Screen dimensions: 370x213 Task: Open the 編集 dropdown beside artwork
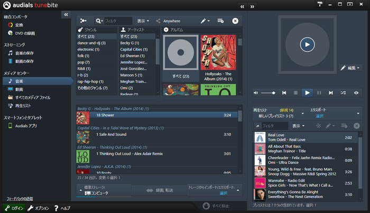(x=351, y=68)
